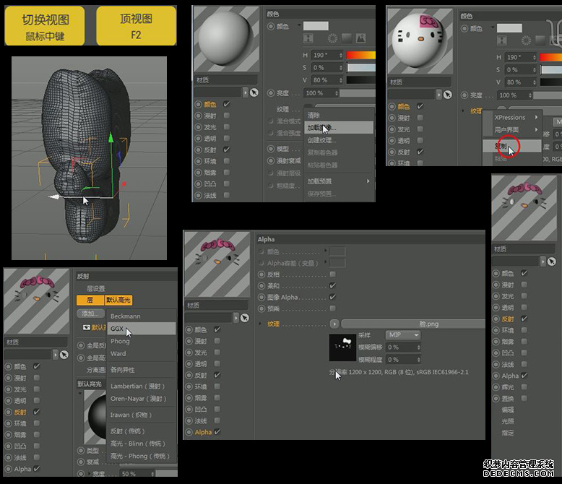Open the 指定 entry in the channel list
562x484 pixels.
click(x=508, y=433)
